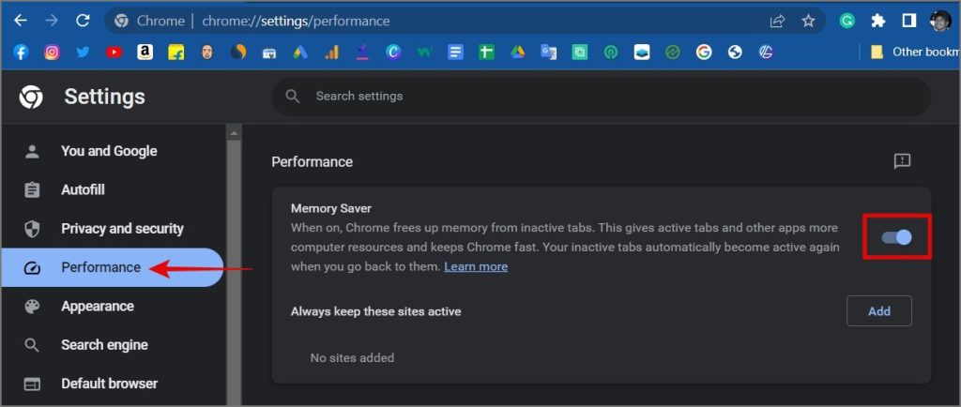Screen dimensions: 961x407
Task: Open the Performance settings section
Action: coord(100,267)
